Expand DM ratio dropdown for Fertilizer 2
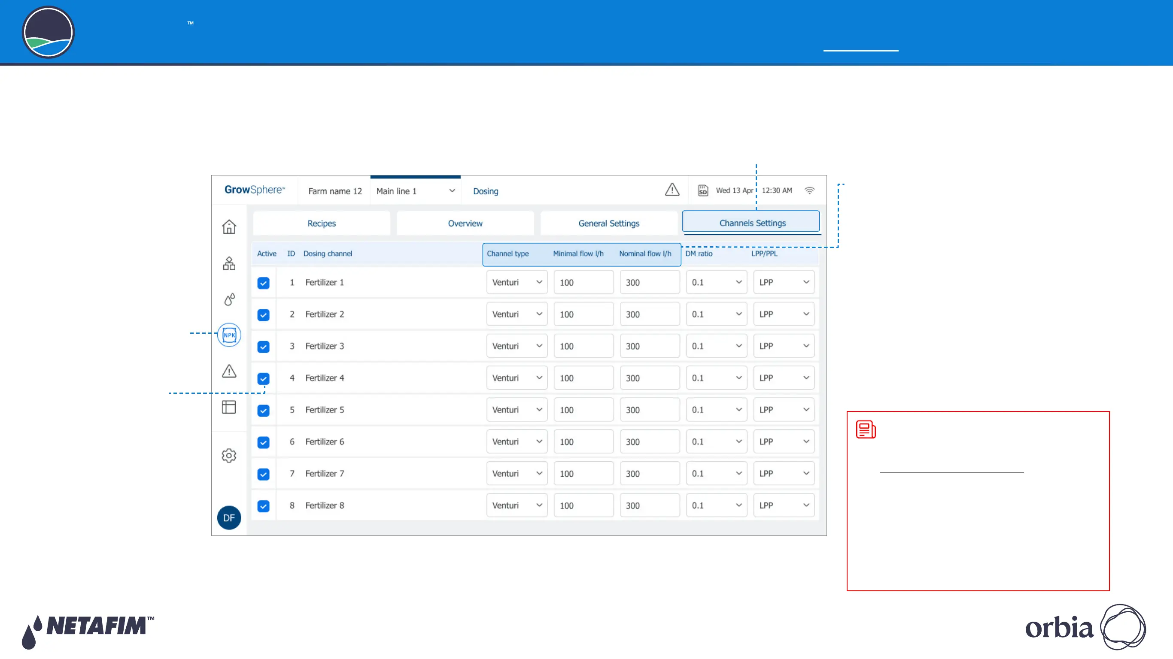1173x659 pixels. (x=716, y=314)
